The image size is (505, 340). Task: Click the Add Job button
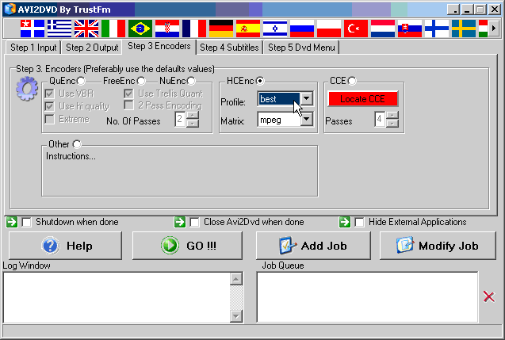[x=313, y=246]
